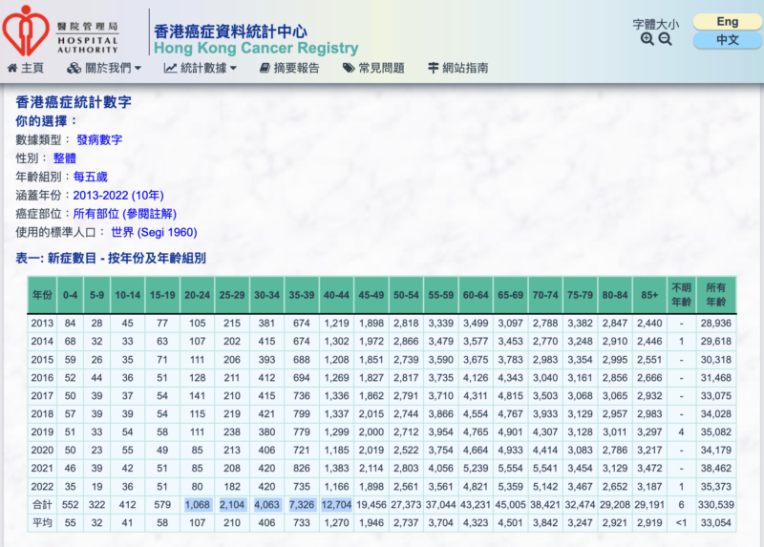Screen dimensions: 764x547
Task: Click the people icon beside 關於我們
Action: point(74,68)
